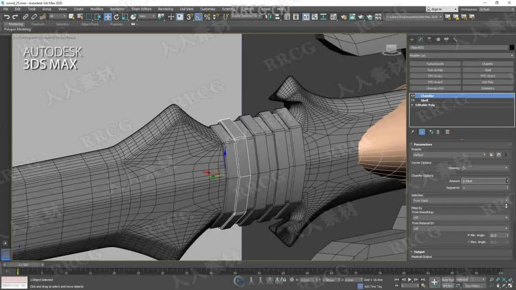Toggle the Percent Snap icon
Screen dimensions: 516x290
[207, 17]
